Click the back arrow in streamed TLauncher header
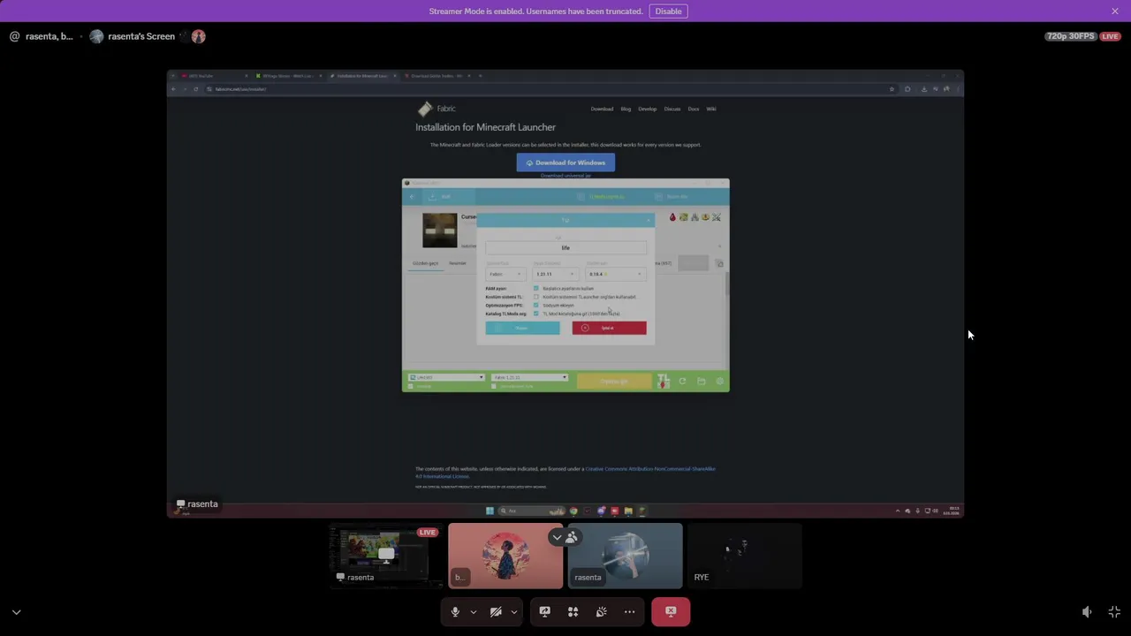1131x636 pixels. click(x=412, y=196)
